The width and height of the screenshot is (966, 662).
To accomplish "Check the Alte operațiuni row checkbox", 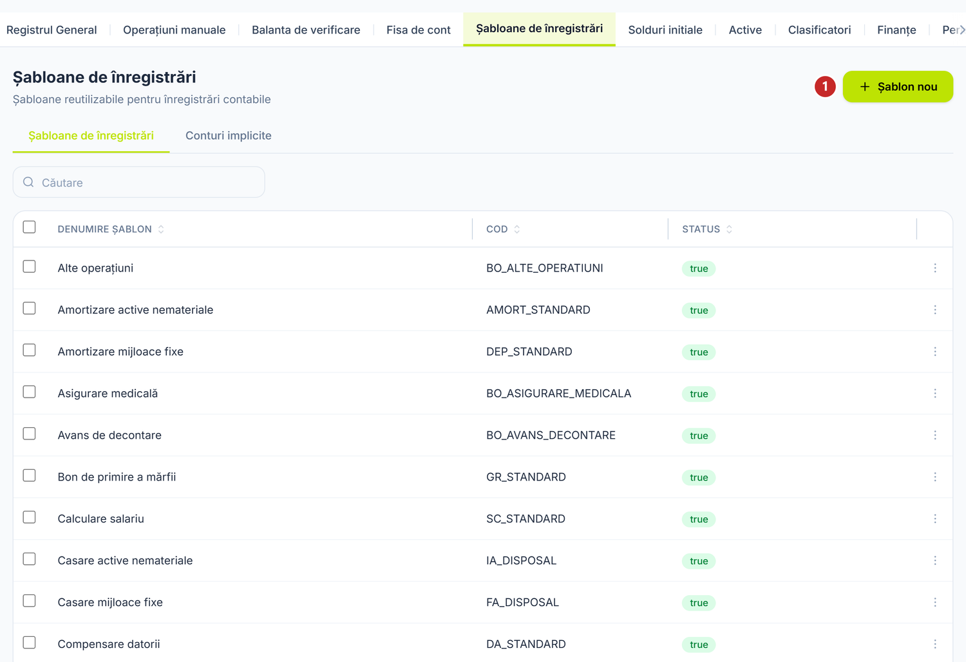I will coord(29,266).
